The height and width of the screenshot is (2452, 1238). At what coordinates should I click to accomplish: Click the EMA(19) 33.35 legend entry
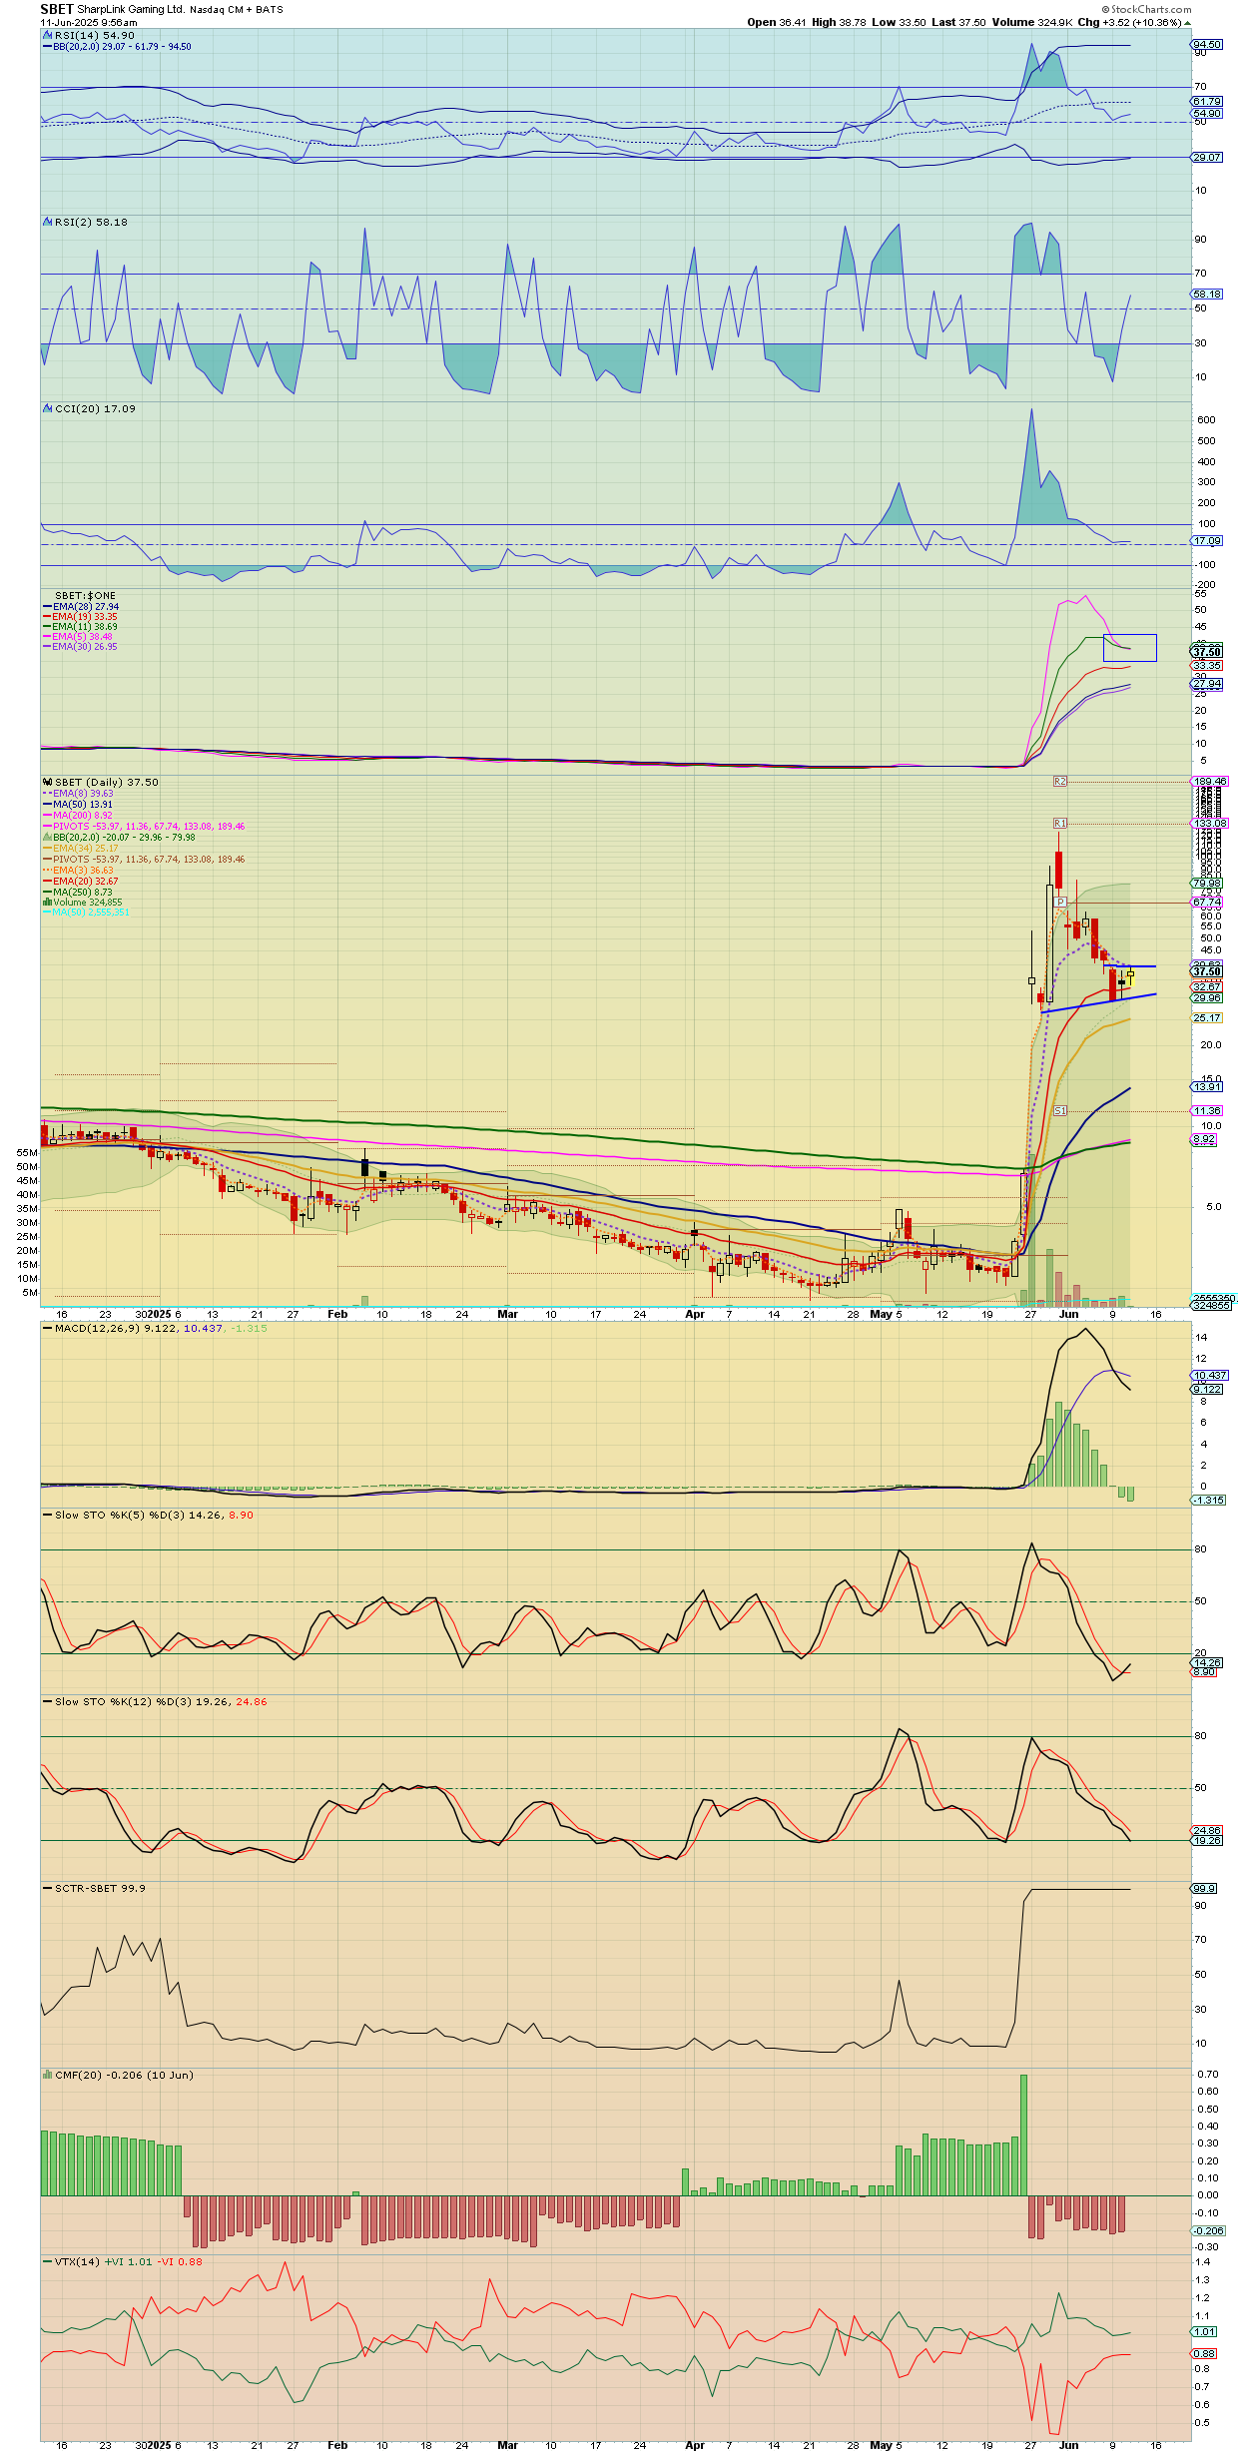(x=80, y=617)
